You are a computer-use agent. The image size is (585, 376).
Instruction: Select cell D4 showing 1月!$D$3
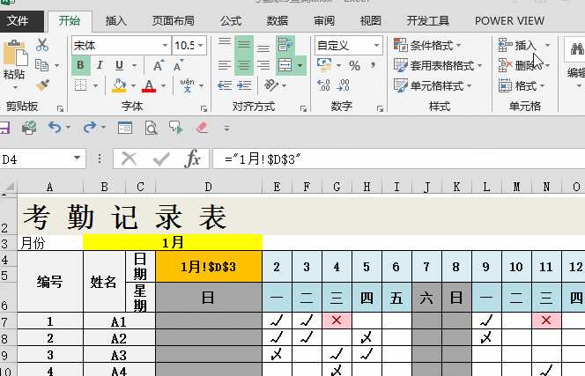[x=209, y=266]
